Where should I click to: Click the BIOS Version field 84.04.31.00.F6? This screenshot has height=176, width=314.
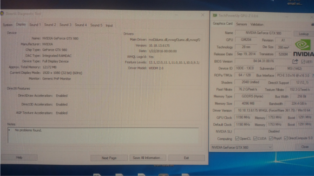pos(263,61)
